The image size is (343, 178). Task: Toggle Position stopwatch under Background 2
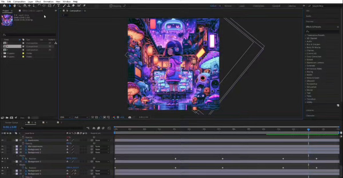(x=23, y=159)
